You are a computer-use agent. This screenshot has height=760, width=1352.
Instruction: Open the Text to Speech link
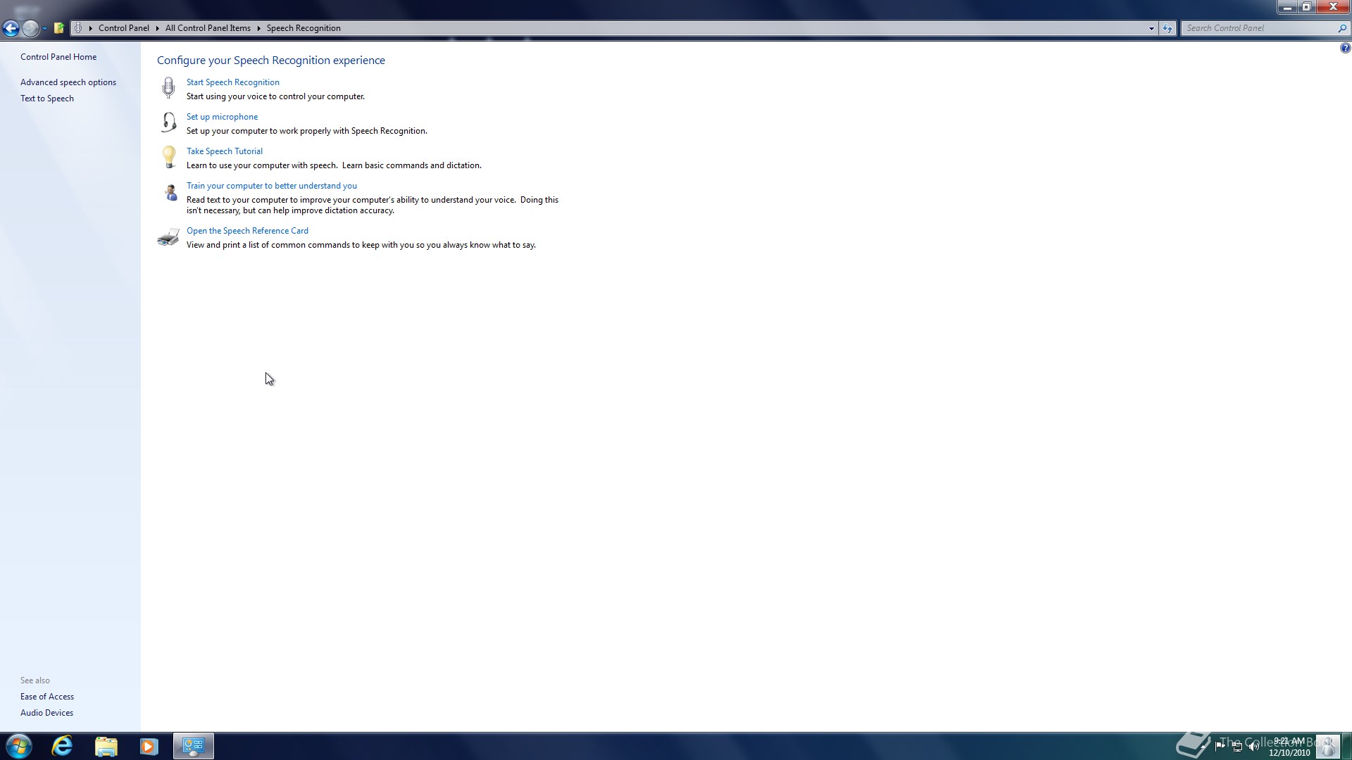[47, 99]
